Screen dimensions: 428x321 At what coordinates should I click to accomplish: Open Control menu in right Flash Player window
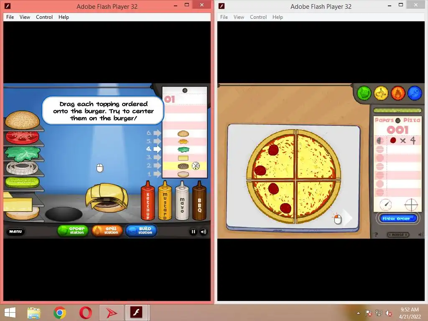(258, 17)
